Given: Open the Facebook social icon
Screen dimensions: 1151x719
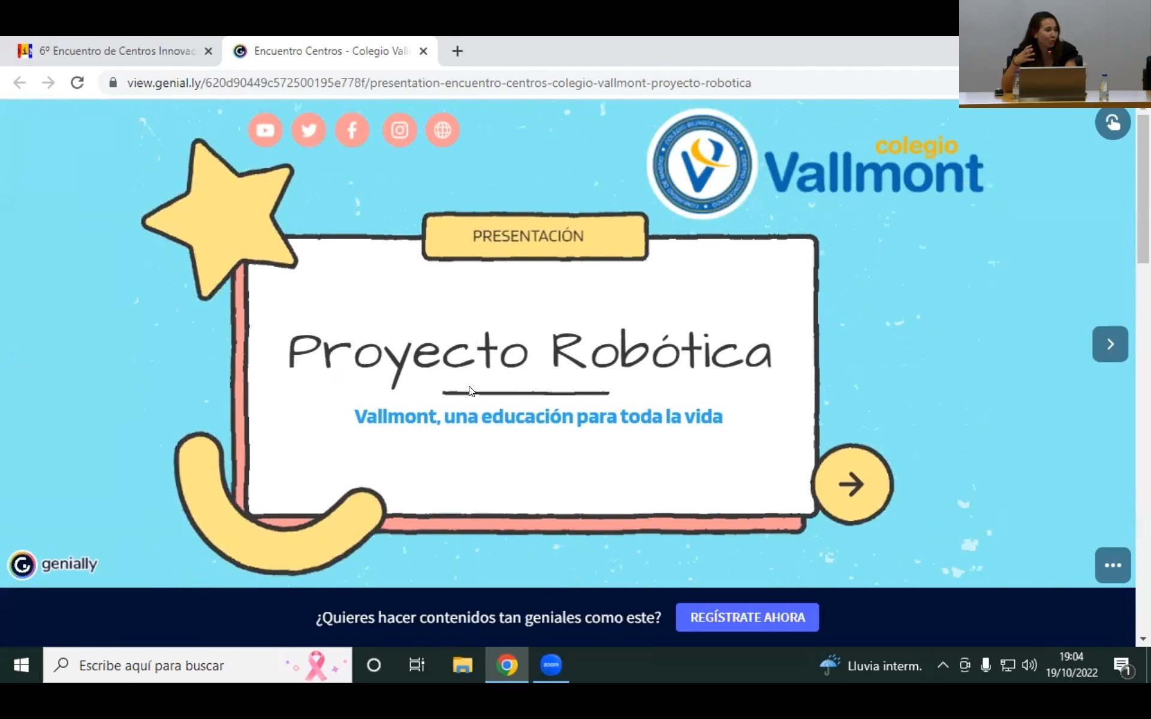Looking at the screenshot, I should point(352,130).
